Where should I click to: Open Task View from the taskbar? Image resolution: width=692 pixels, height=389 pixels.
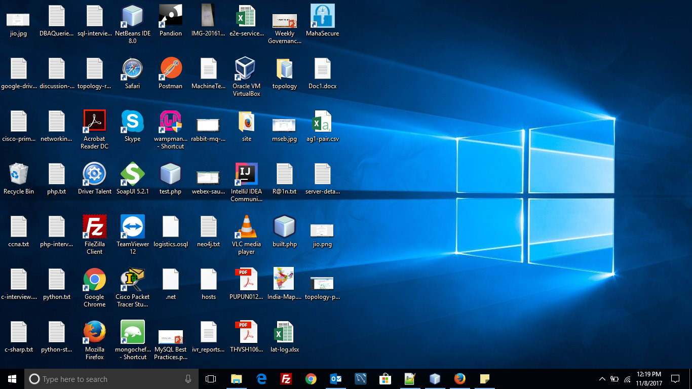coord(211,379)
